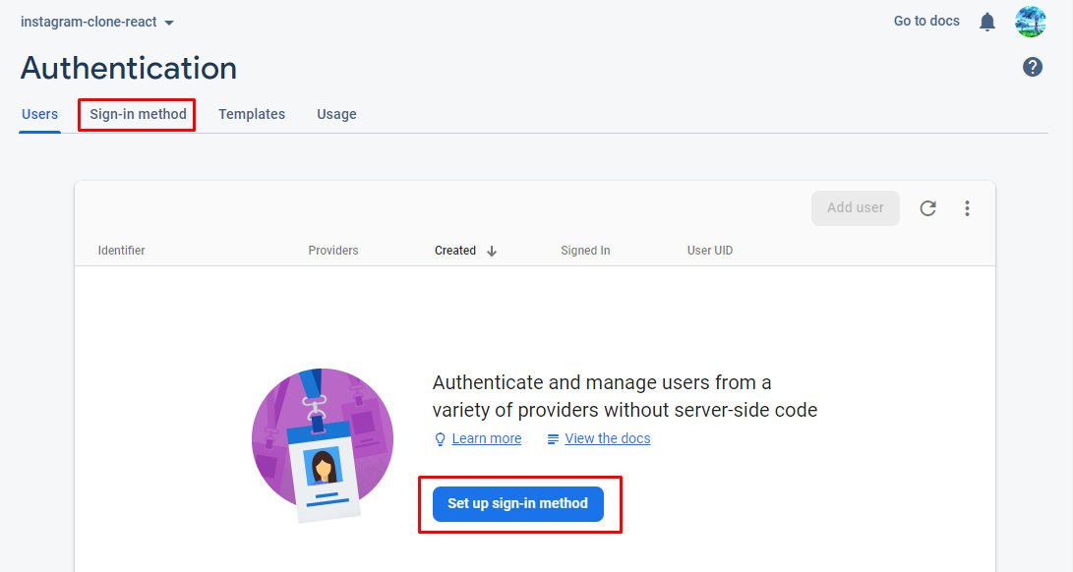Switch to the Sign-in method tab
This screenshot has width=1073, height=572.
click(x=138, y=114)
